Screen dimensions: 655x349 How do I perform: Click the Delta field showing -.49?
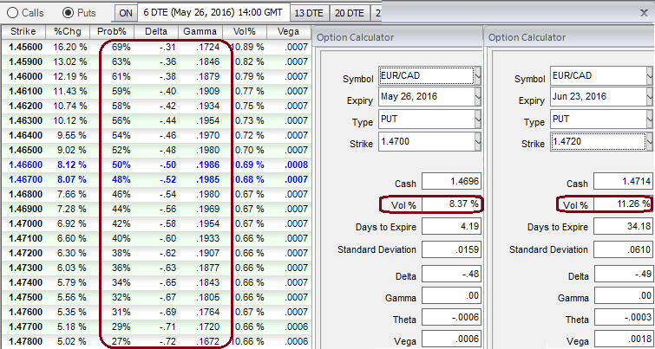click(x=623, y=275)
